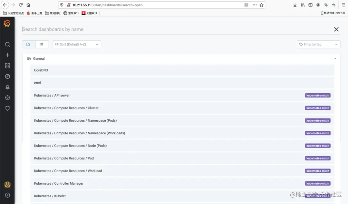Bookmark this page with the star icon
This screenshot has height=204, width=348.
[261, 5]
